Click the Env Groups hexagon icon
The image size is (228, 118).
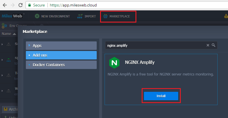pyautogui.click(x=4, y=26)
